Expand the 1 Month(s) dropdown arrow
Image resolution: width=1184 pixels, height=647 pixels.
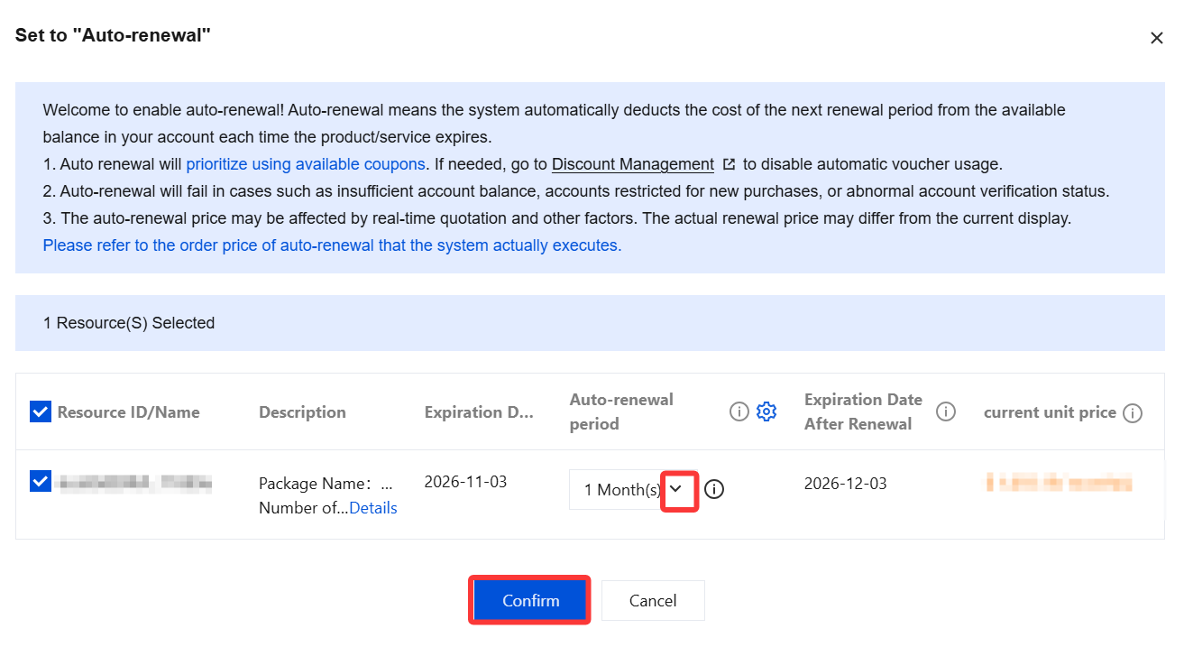point(680,491)
